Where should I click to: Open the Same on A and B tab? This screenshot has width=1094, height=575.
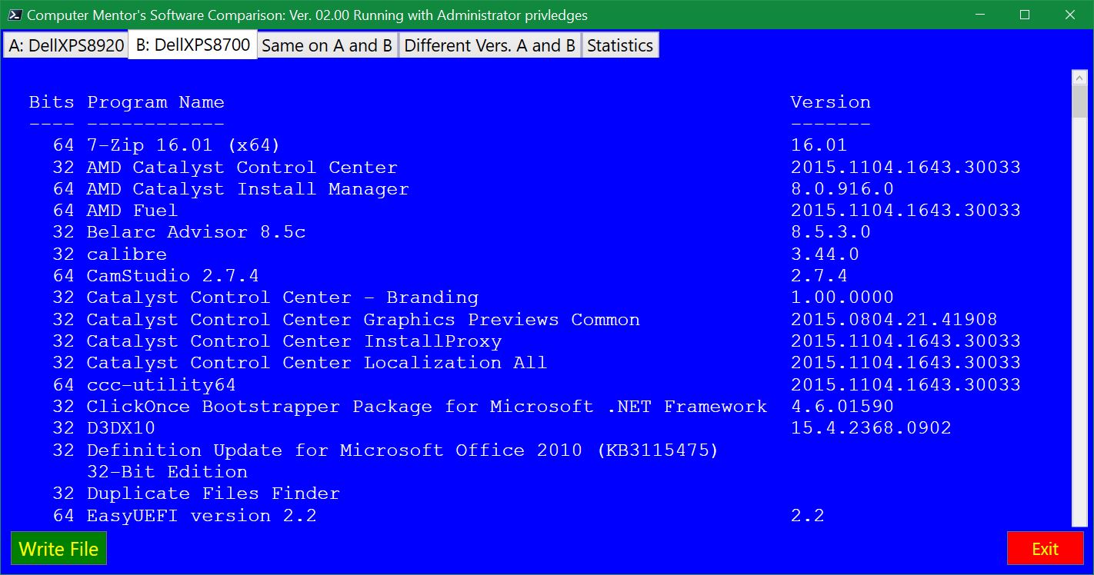(x=327, y=45)
